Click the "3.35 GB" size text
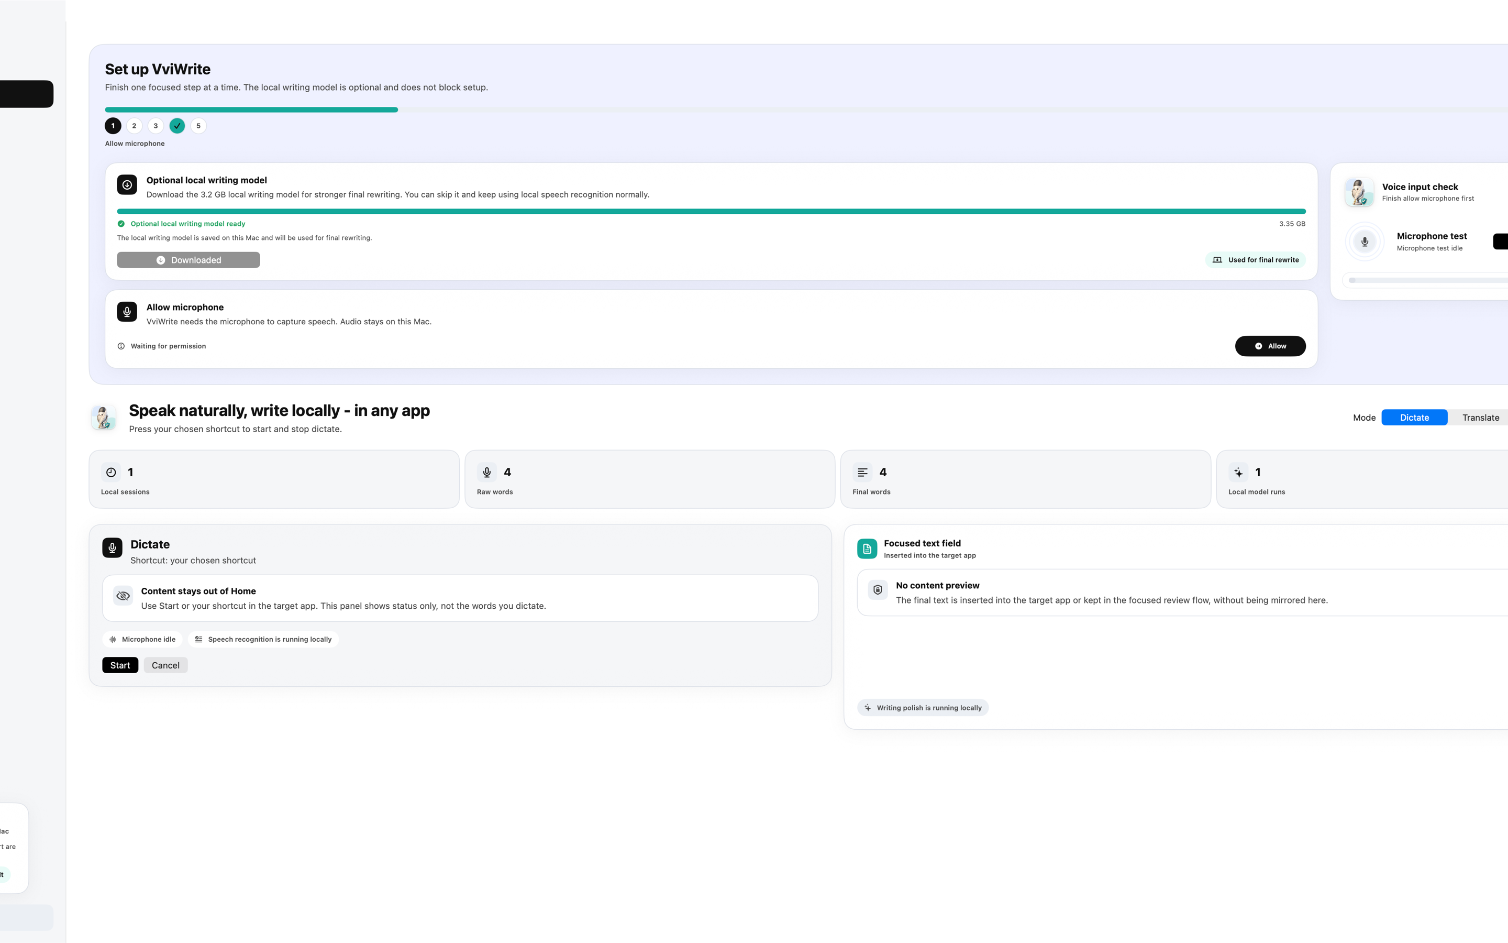This screenshot has width=1508, height=943. pos(1292,224)
